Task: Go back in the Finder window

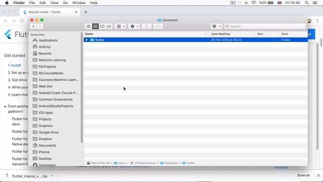Action: [x=33, y=26]
